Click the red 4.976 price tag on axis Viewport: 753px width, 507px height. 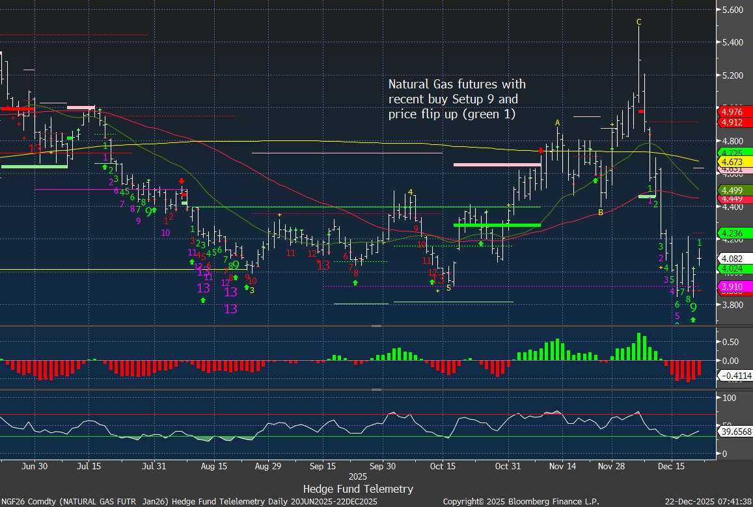[730, 112]
